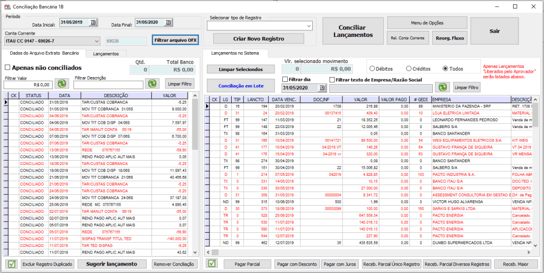Image resolution: width=544 pixels, height=273 pixels.
Task: Switch to the Lançamentos tab
Action: pyautogui.click(x=106, y=54)
